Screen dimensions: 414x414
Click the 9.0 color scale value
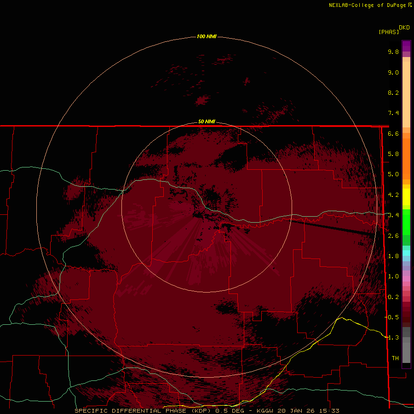(393, 73)
